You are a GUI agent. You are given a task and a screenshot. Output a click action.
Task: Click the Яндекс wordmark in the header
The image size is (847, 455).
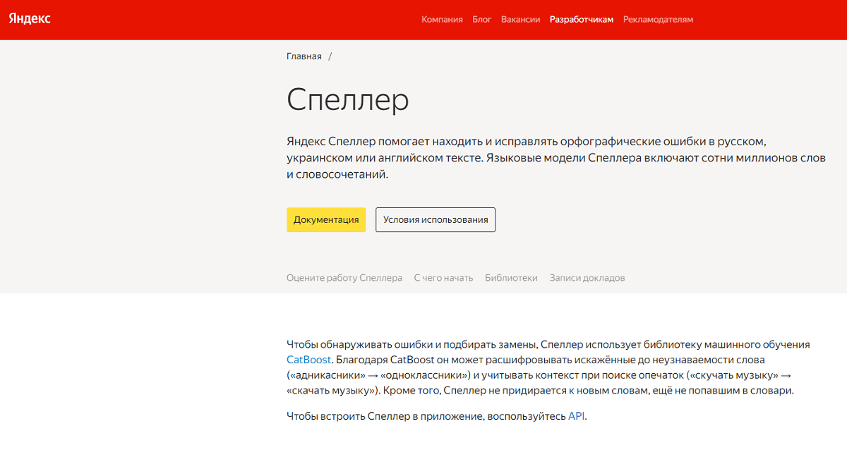[29, 18]
